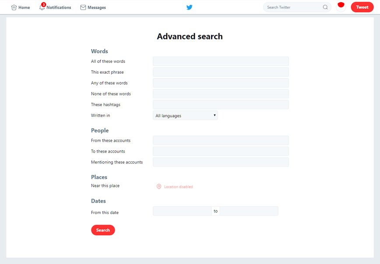Click the People section heading
Screen dimensions: 380x264
100,130
